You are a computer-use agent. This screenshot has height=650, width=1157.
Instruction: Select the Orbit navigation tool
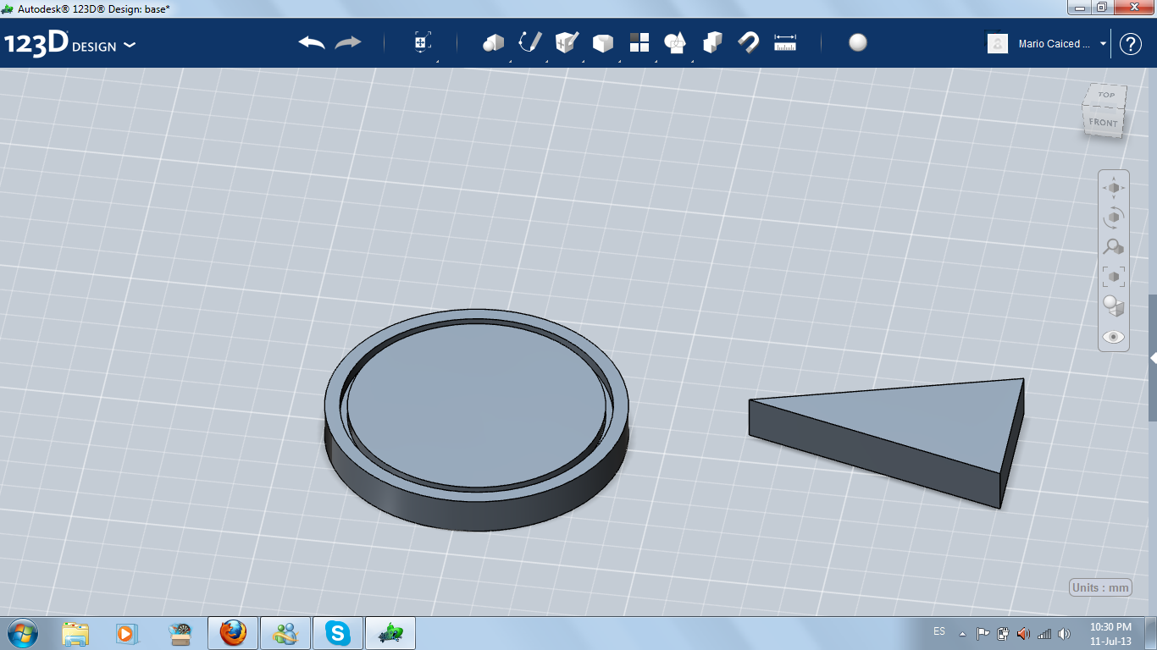click(x=1114, y=218)
